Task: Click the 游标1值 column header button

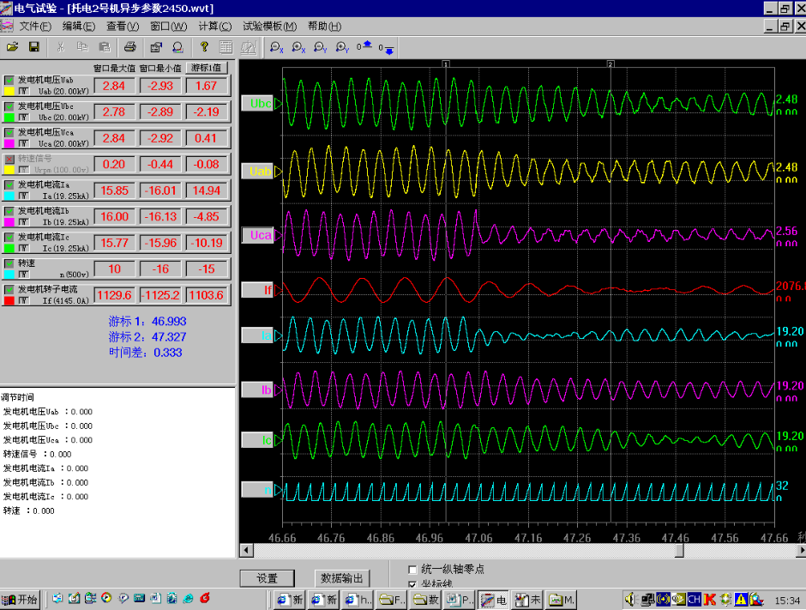Action: (x=206, y=67)
